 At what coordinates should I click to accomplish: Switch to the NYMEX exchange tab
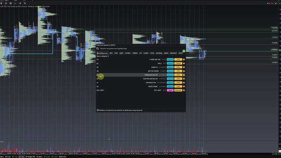point(128,53)
